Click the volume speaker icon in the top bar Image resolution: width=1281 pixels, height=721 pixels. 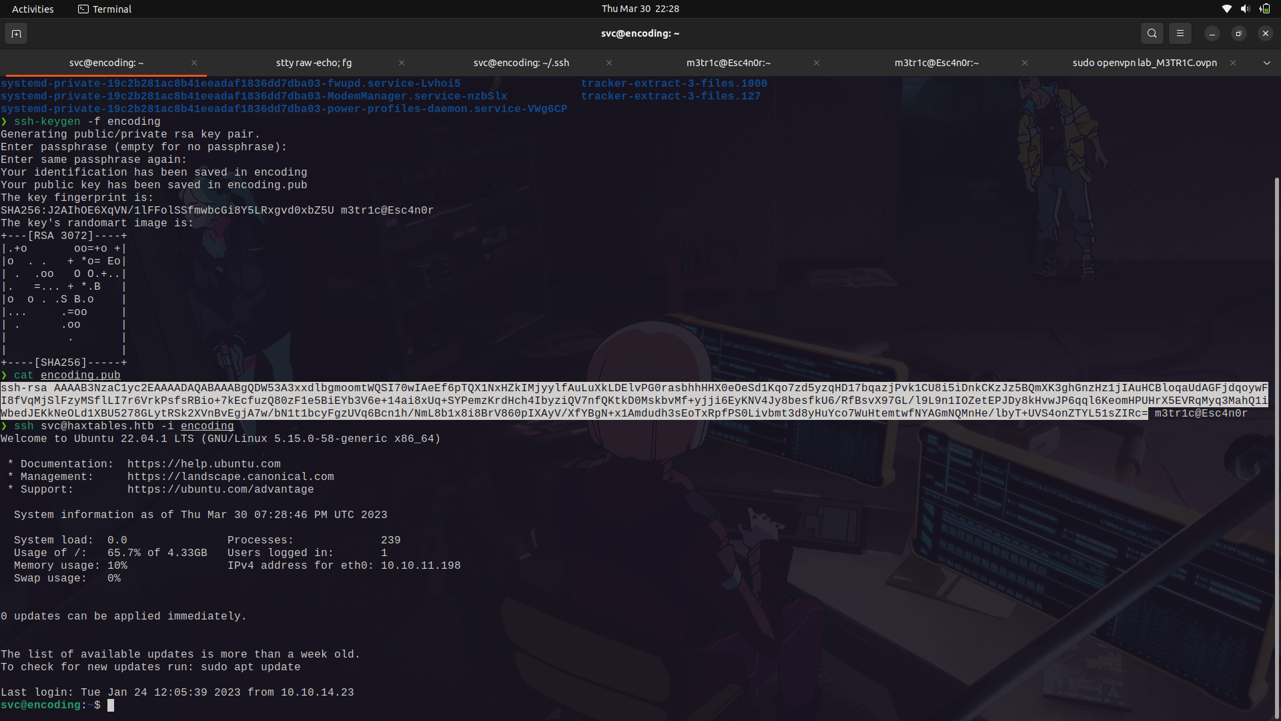(x=1245, y=9)
